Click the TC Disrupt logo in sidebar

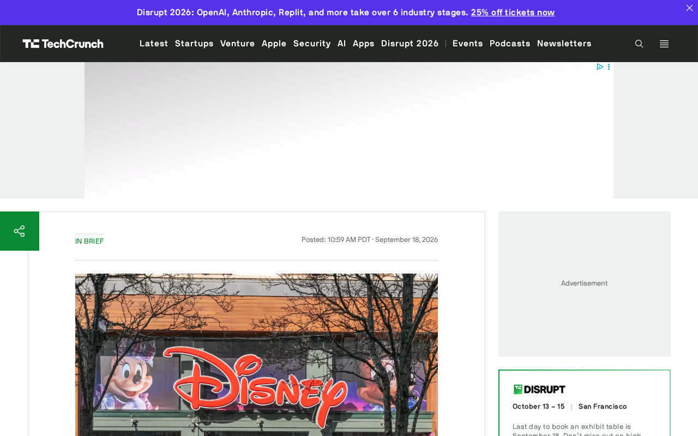click(539, 389)
